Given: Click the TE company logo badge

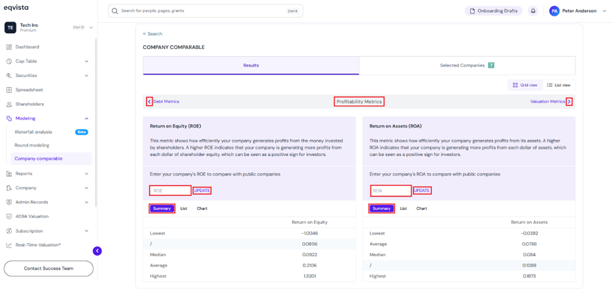Looking at the screenshot, I should point(10,27).
